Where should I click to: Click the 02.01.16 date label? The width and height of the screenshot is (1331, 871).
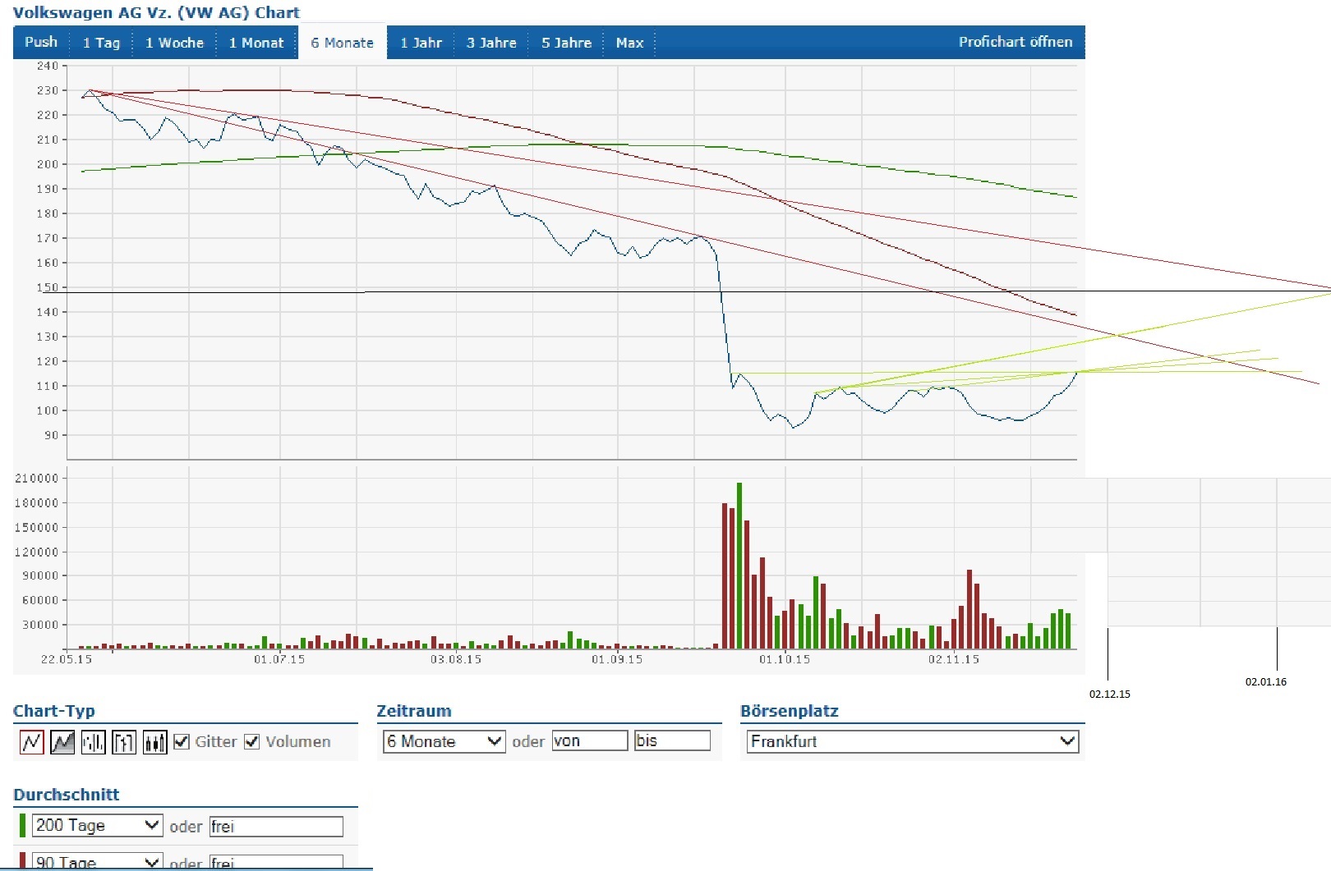tap(1266, 682)
